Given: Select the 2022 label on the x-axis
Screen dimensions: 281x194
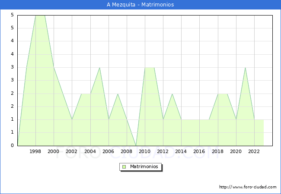Looking at the screenshot, I should point(254,151).
